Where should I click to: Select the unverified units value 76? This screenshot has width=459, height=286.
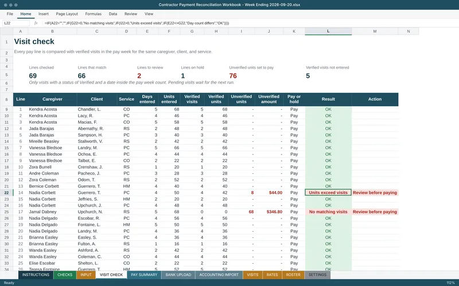pos(233,76)
